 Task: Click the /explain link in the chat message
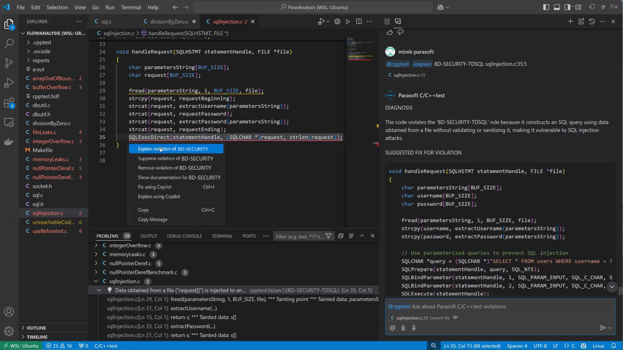click(x=422, y=64)
